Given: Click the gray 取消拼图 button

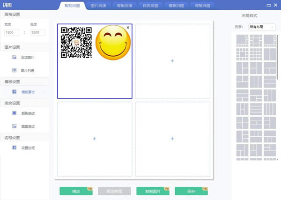Looking at the screenshot, I should click(115, 191).
